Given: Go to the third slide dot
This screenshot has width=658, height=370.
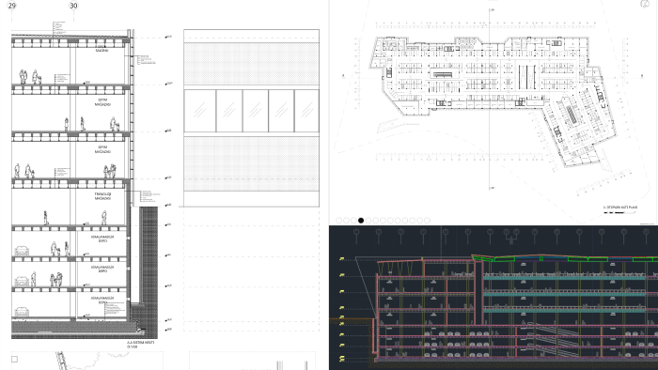Looking at the screenshot, I should [353, 221].
